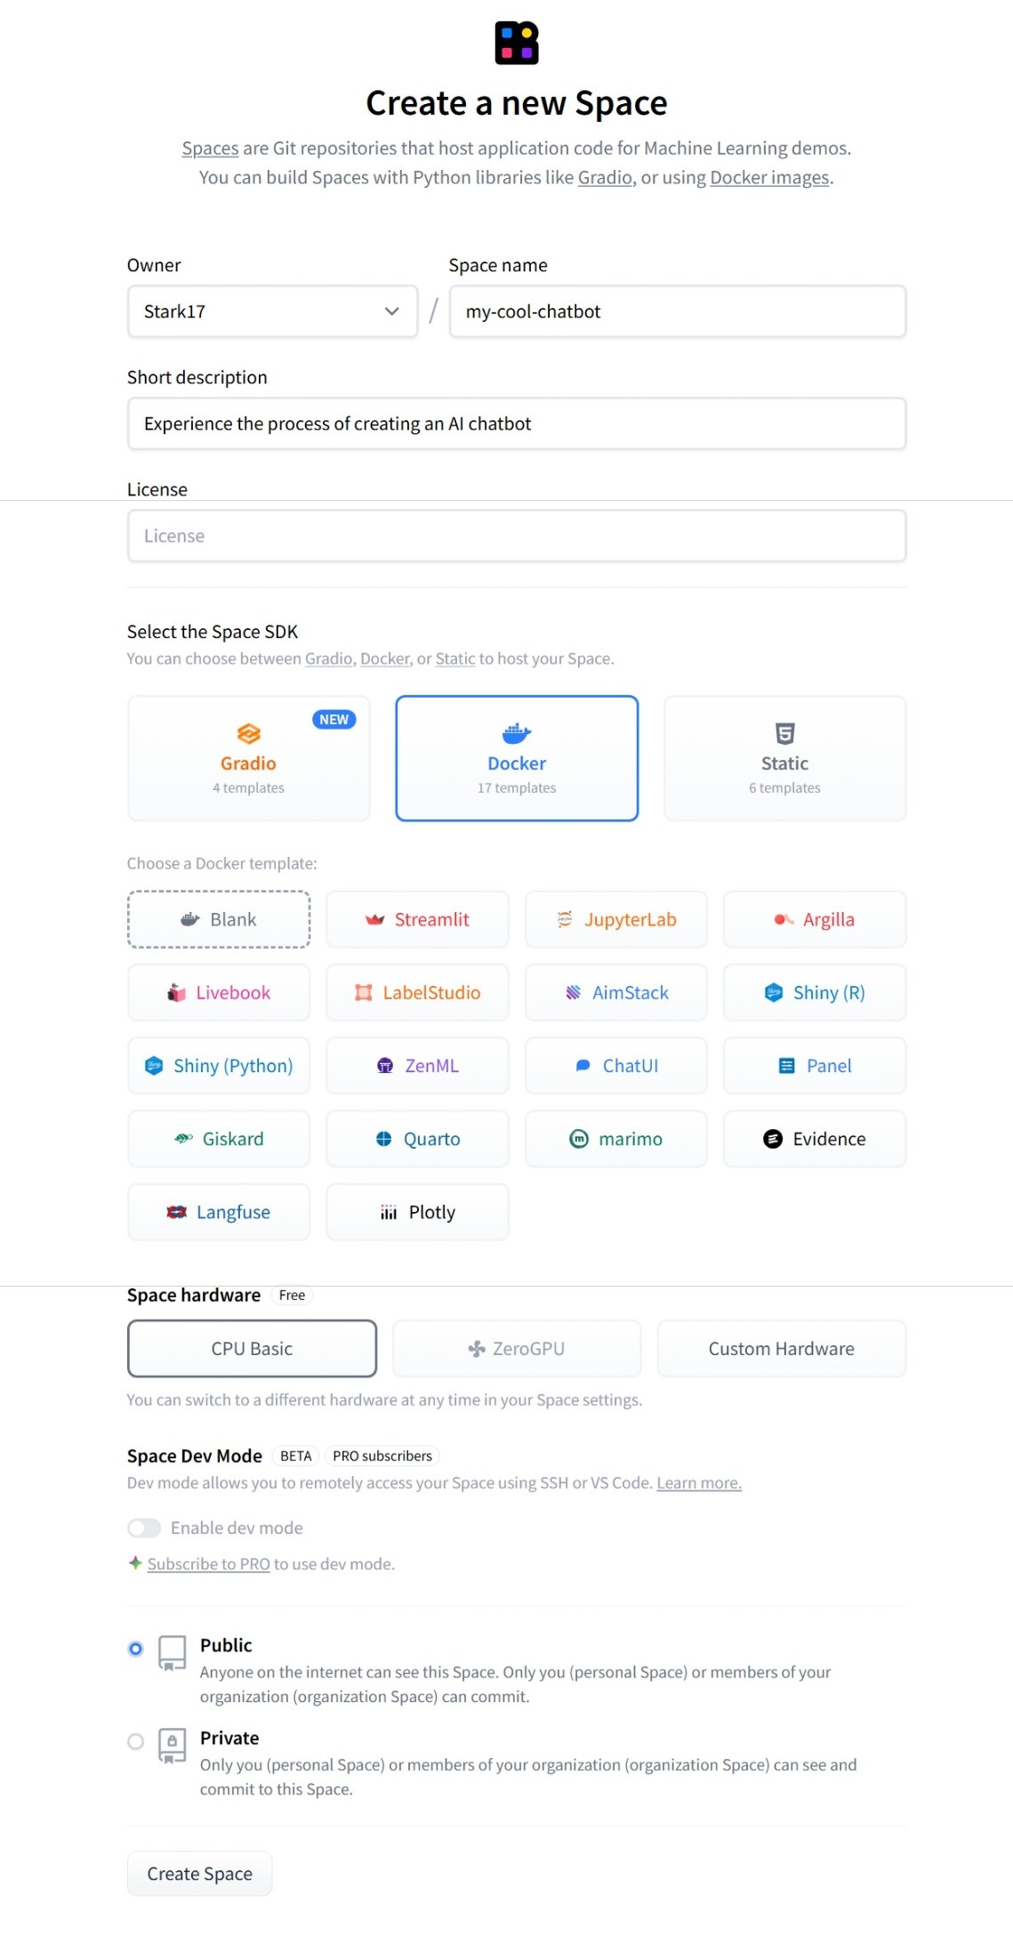Pick the Static SDK card
1013x1945 pixels.
[x=784, y=758]
